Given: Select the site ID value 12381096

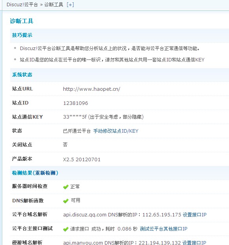Looking at the screenshot, I should pos(76,103).
